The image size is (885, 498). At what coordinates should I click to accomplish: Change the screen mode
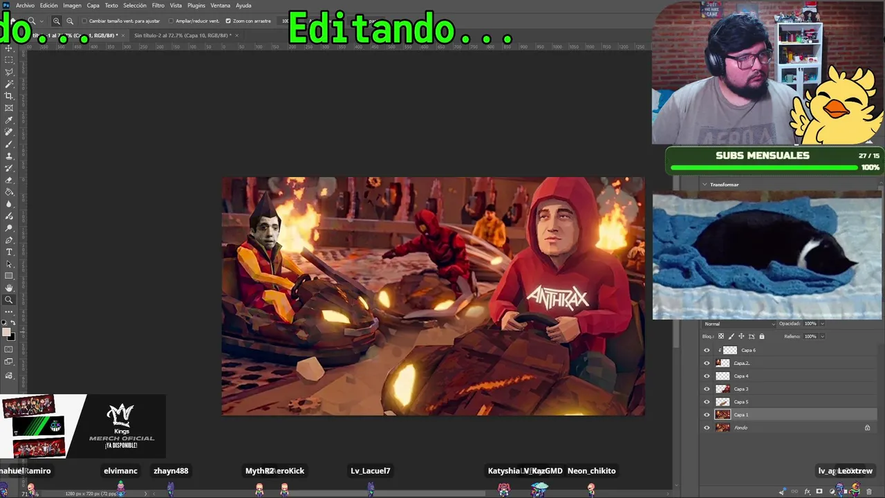pyautogui.click(x=9, y=362)
